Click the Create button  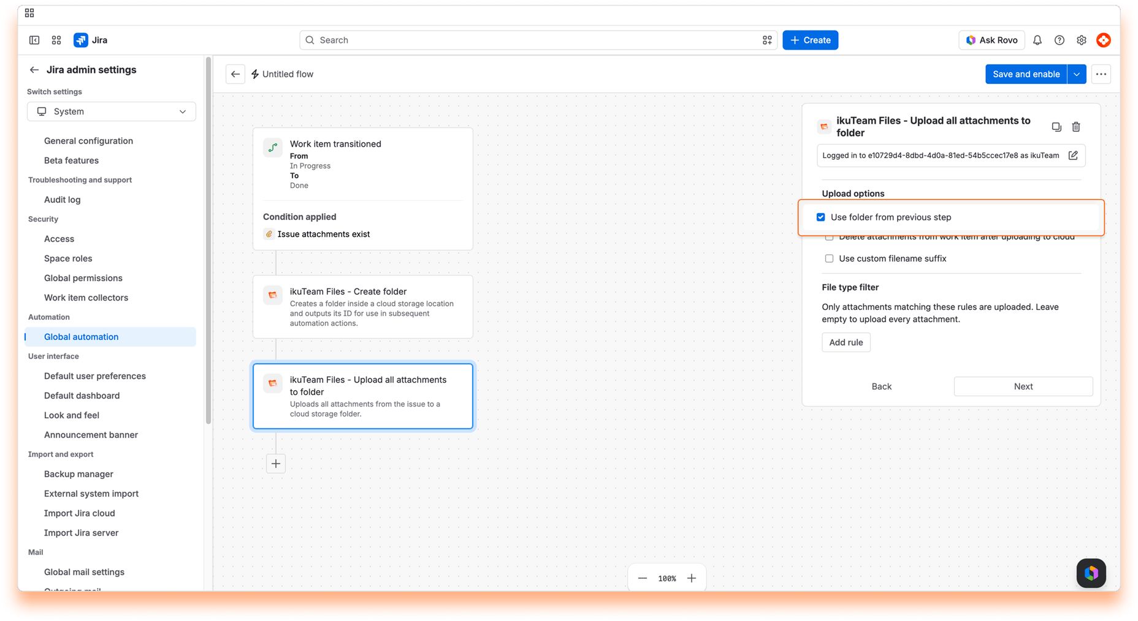pos(810,40)
